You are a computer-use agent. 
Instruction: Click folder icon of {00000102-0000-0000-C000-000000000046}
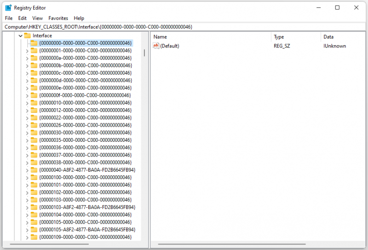point(34,192)
